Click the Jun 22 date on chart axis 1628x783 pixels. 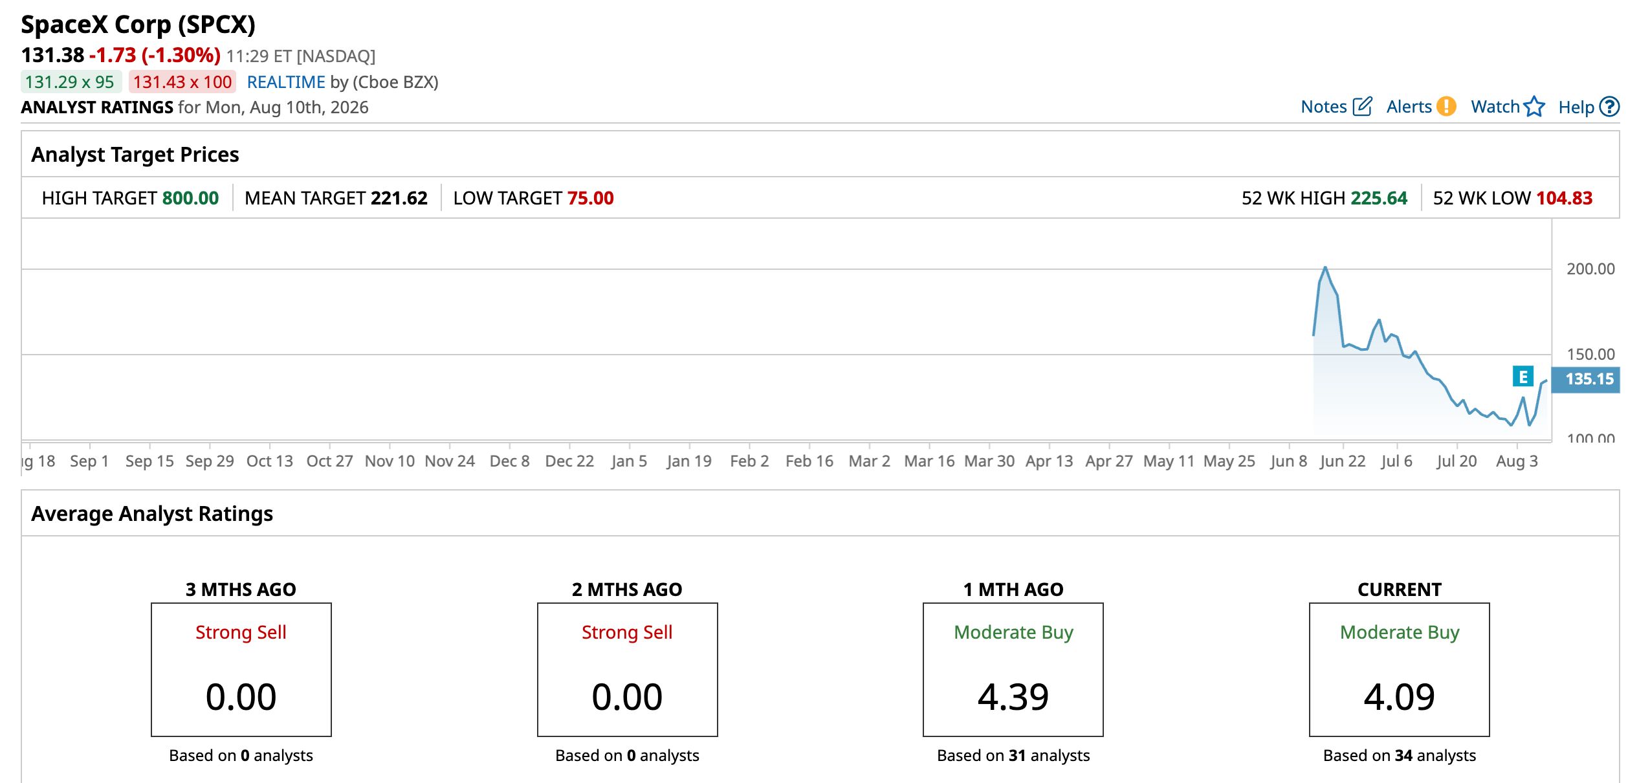(x=1343, y=461)
